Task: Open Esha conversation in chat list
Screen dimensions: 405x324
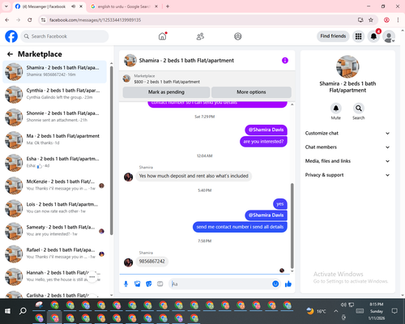Action: [54, 163]
